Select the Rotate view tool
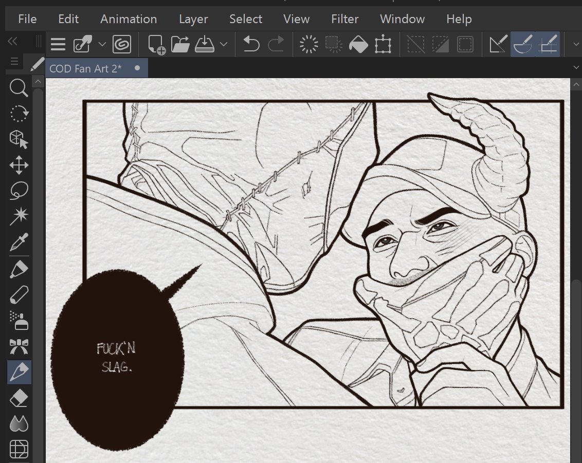Image resolution: width=582 pixels, height=463 pixels. pyautogui.click(x=19, y=113)
